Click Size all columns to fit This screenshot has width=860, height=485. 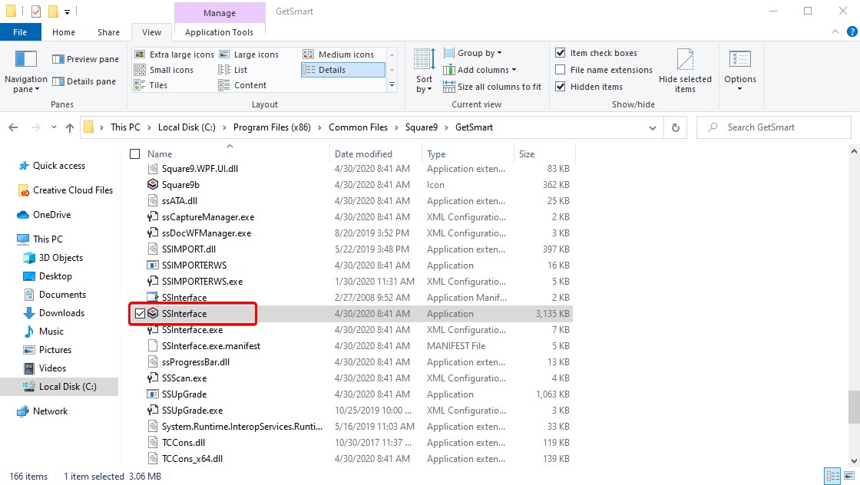pos(498,87)
